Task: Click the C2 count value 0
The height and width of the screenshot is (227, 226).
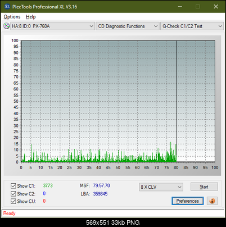Action: click(x=44, y=193)
